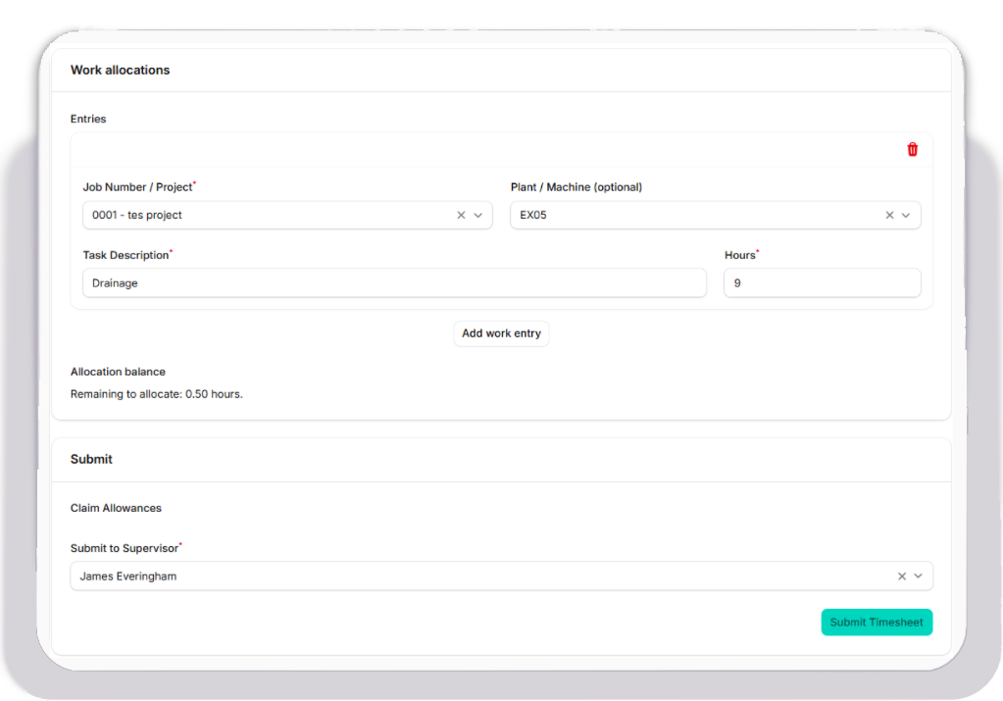Click the Submit to Supervisor label
This screenshot has width=1003, height=701.
(125, 548)
